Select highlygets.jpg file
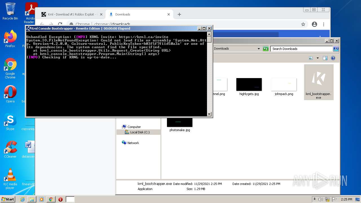This screenshot has height=203, width=361. (x=249, y=87)
